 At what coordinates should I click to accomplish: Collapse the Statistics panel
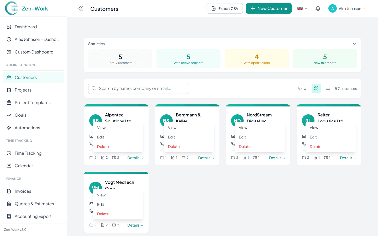pyautogui.click(x=354, y=44)
